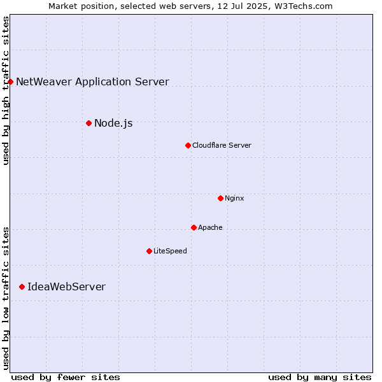382x382 pixels.
Task: Select the Cloudflare Server data point
Action: click(x=188, y=145)
